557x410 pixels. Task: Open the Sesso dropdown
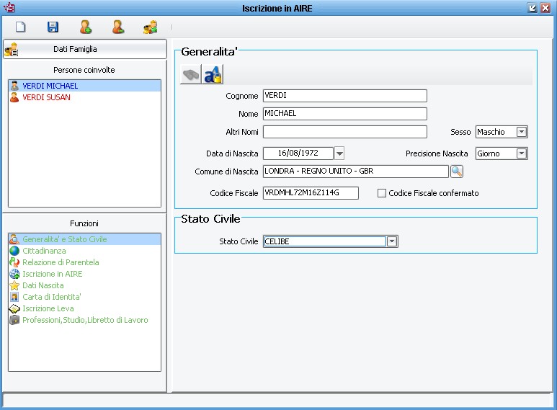(522, 132)
